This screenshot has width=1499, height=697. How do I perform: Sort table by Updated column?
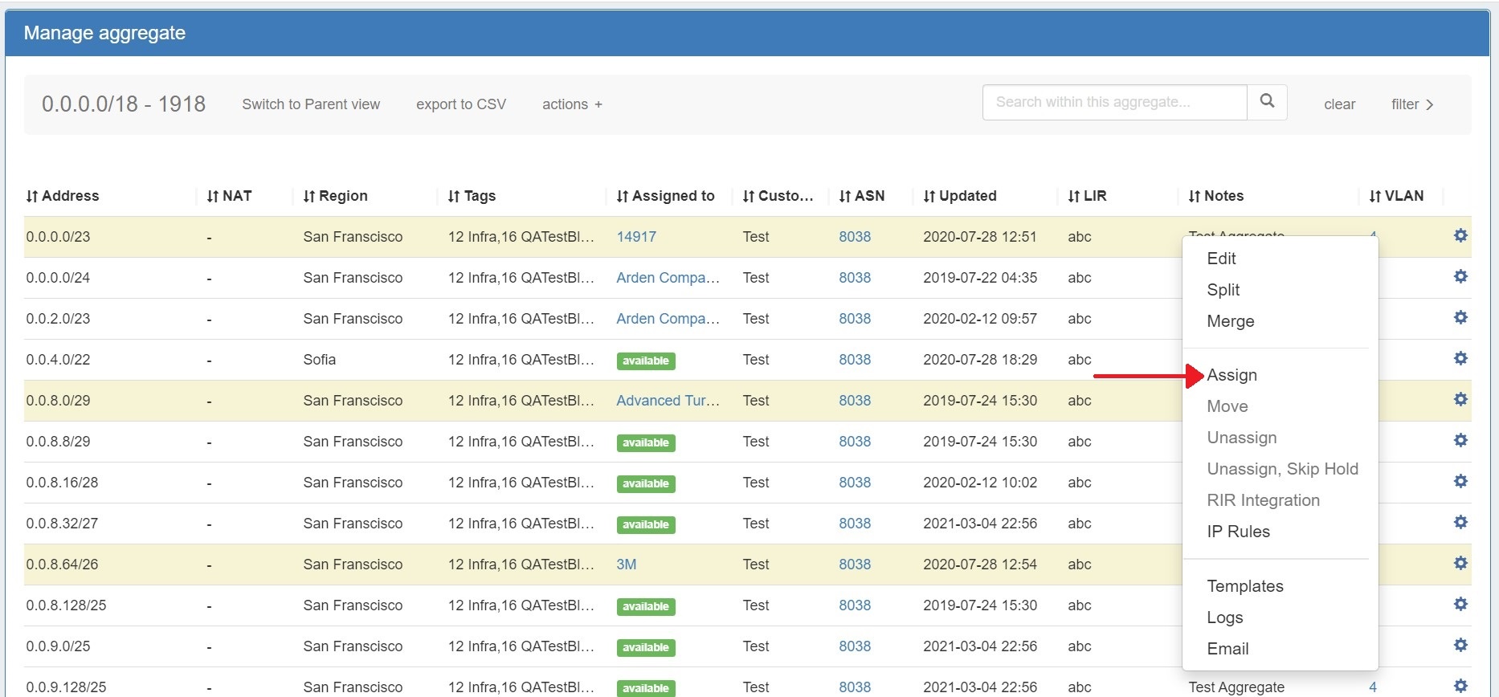tap(960, 196)
